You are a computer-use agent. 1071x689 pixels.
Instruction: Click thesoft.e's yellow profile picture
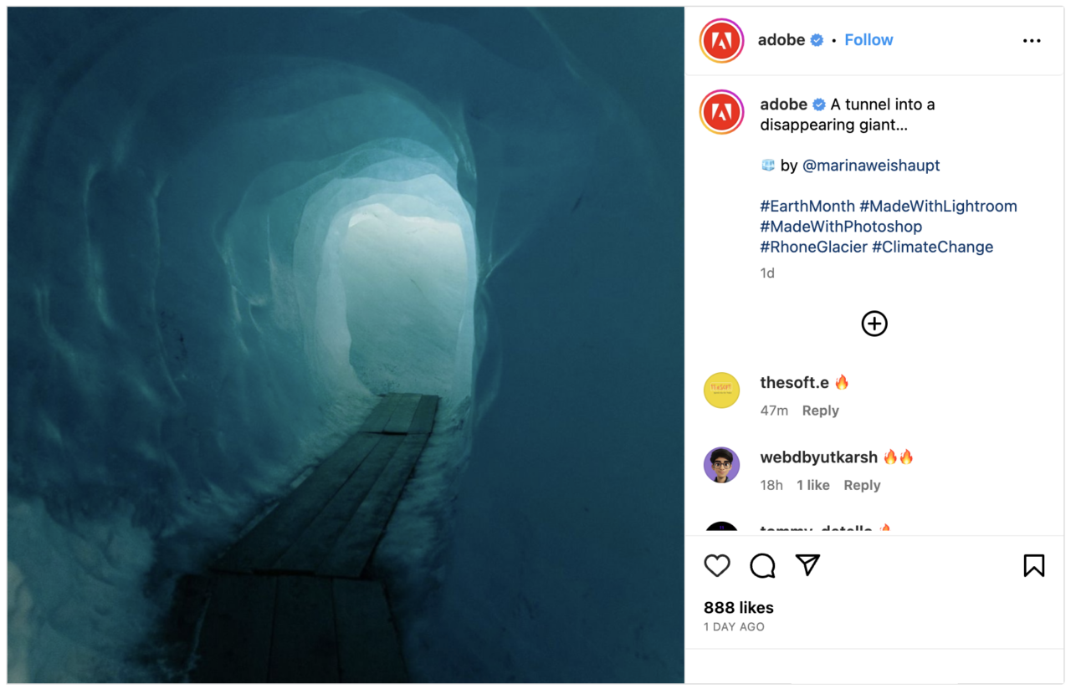(x=721, y=390)
